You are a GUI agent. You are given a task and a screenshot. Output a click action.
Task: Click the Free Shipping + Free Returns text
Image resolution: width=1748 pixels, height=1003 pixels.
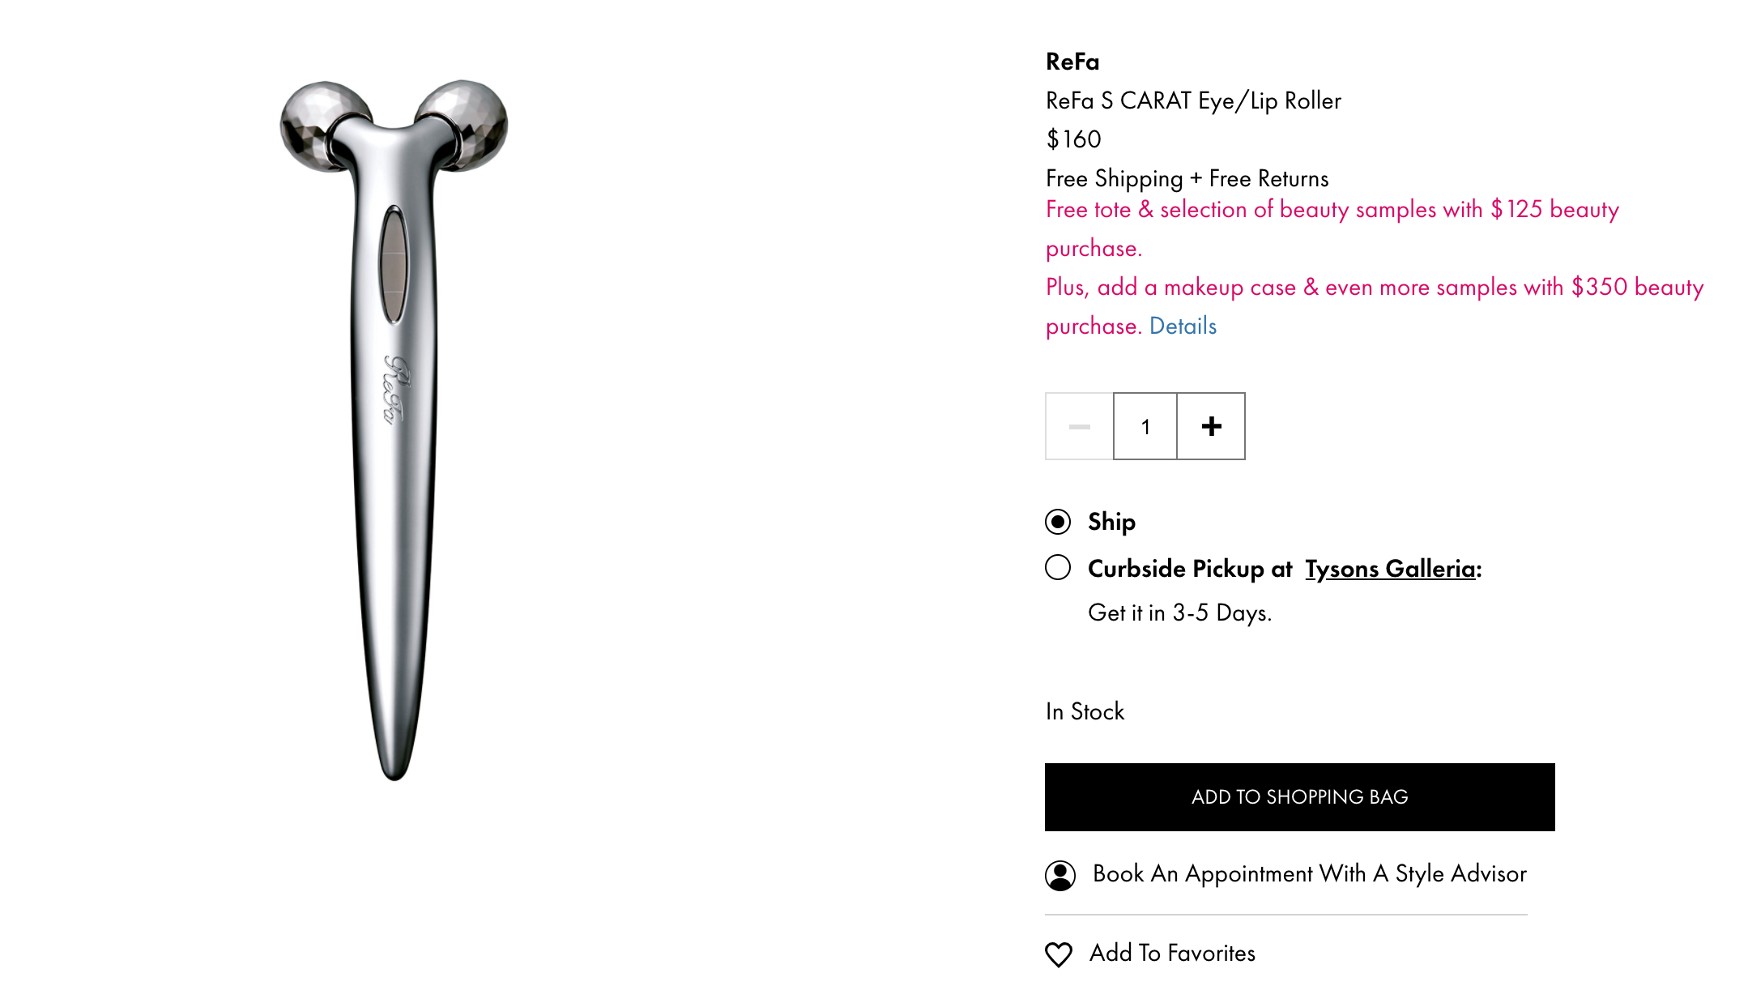tap(1187, 178)
